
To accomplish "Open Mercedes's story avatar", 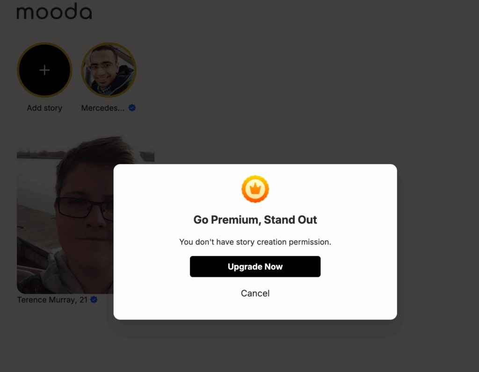I will tap(109, 70).
